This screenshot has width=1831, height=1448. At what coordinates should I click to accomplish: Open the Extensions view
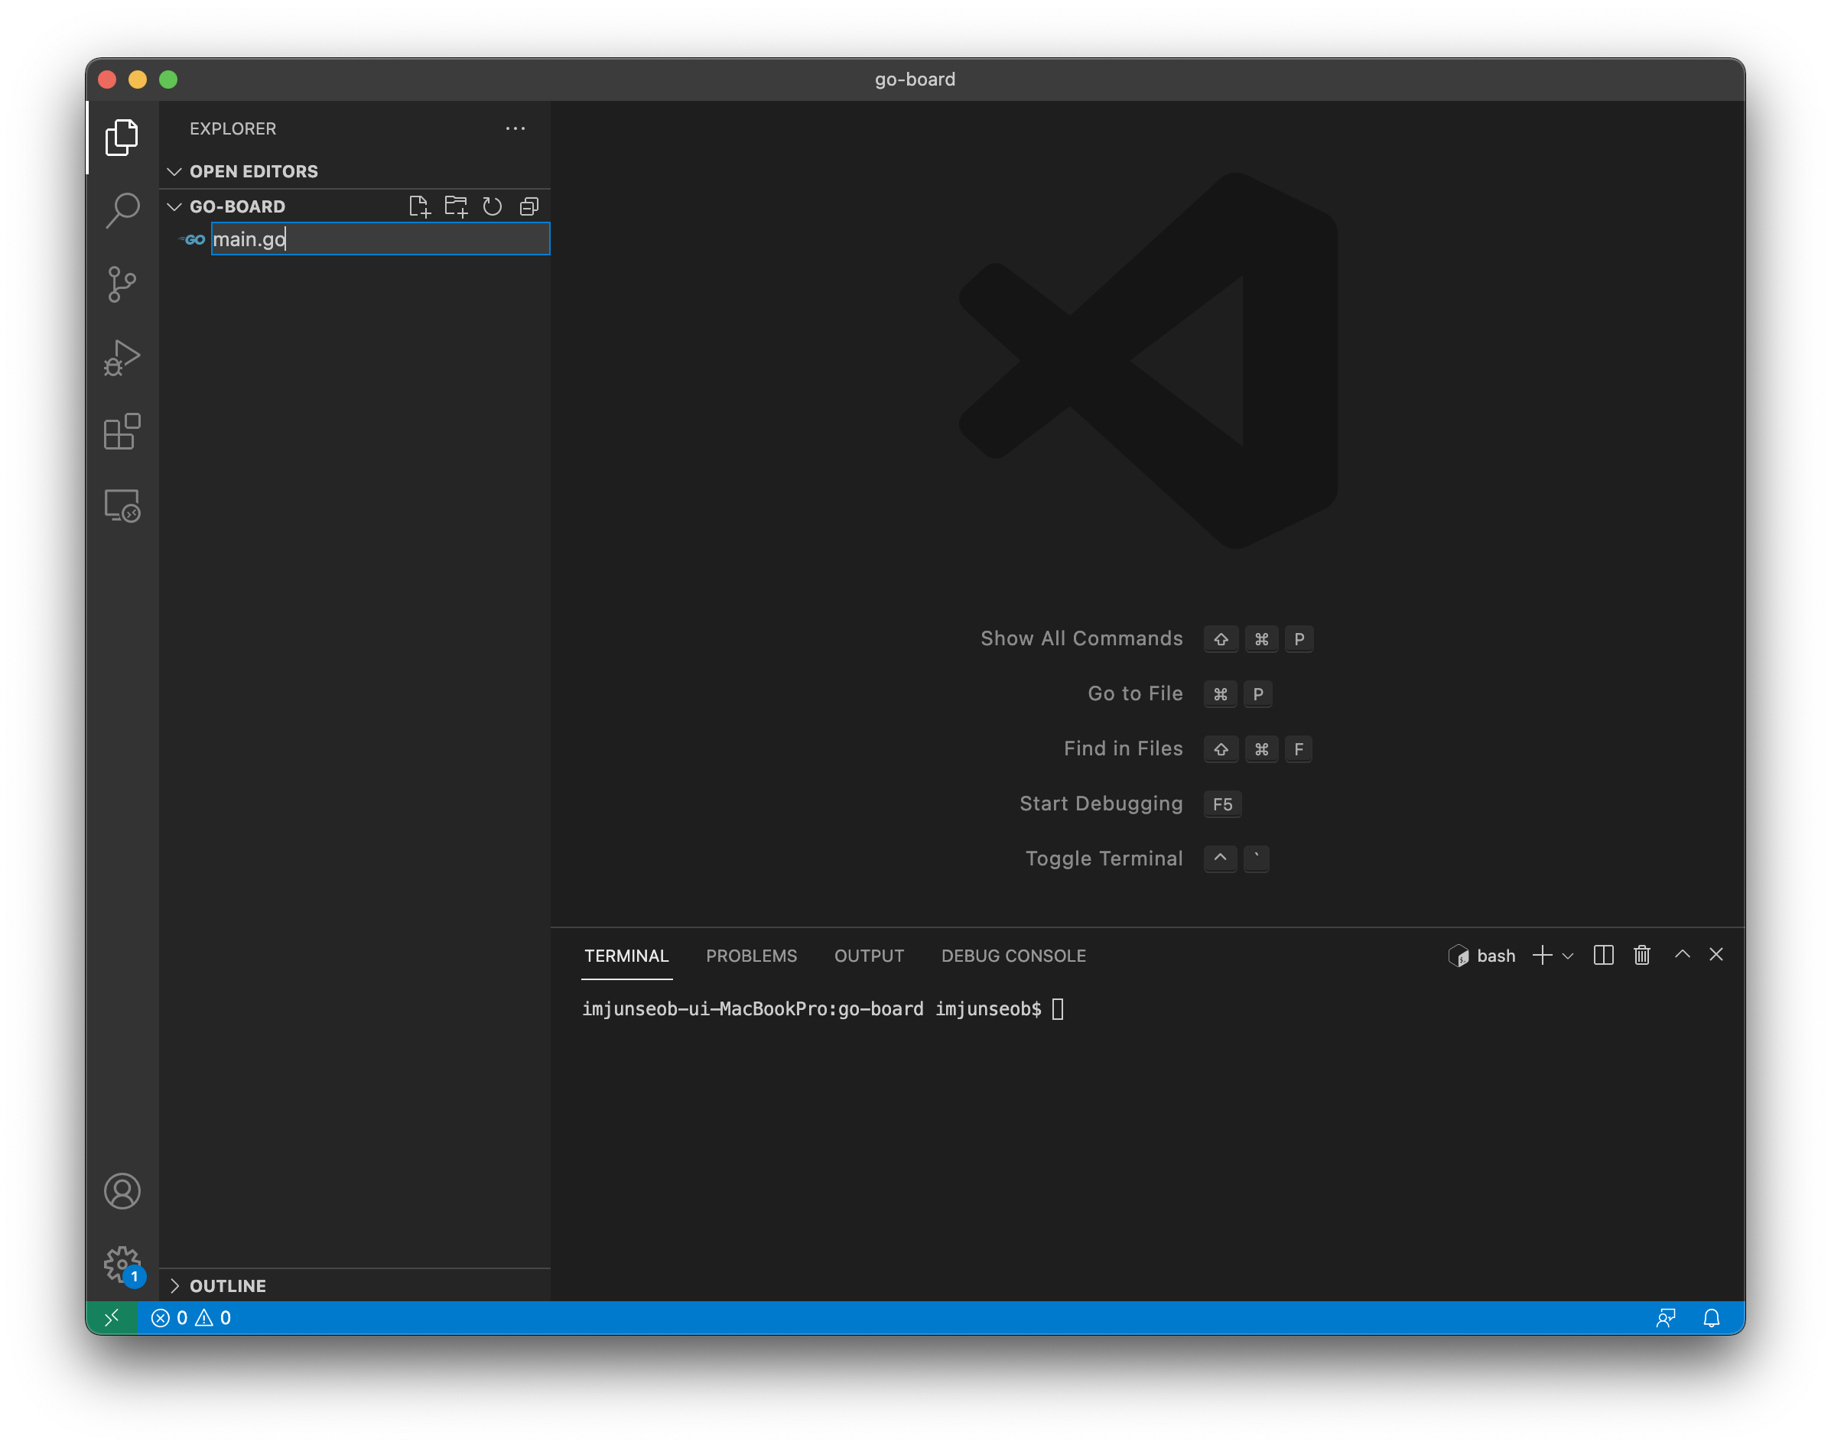click(122, 431)
